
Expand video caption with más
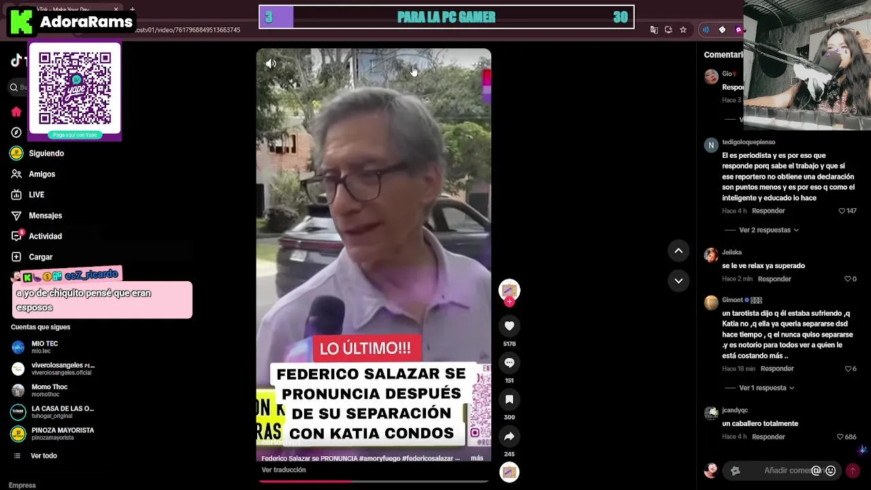point(476,458)
